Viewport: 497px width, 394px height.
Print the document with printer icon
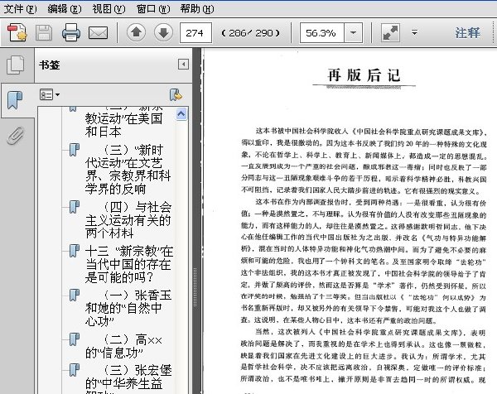70,32
